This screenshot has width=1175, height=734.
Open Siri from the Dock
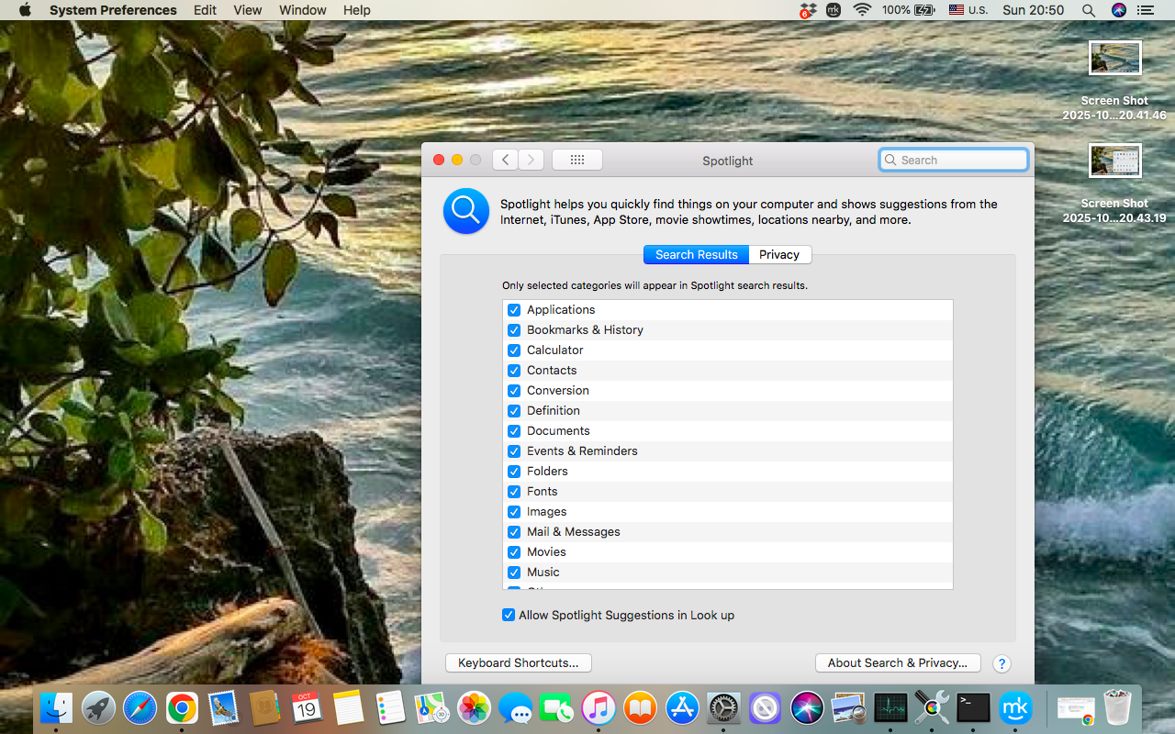pos(807,707)
